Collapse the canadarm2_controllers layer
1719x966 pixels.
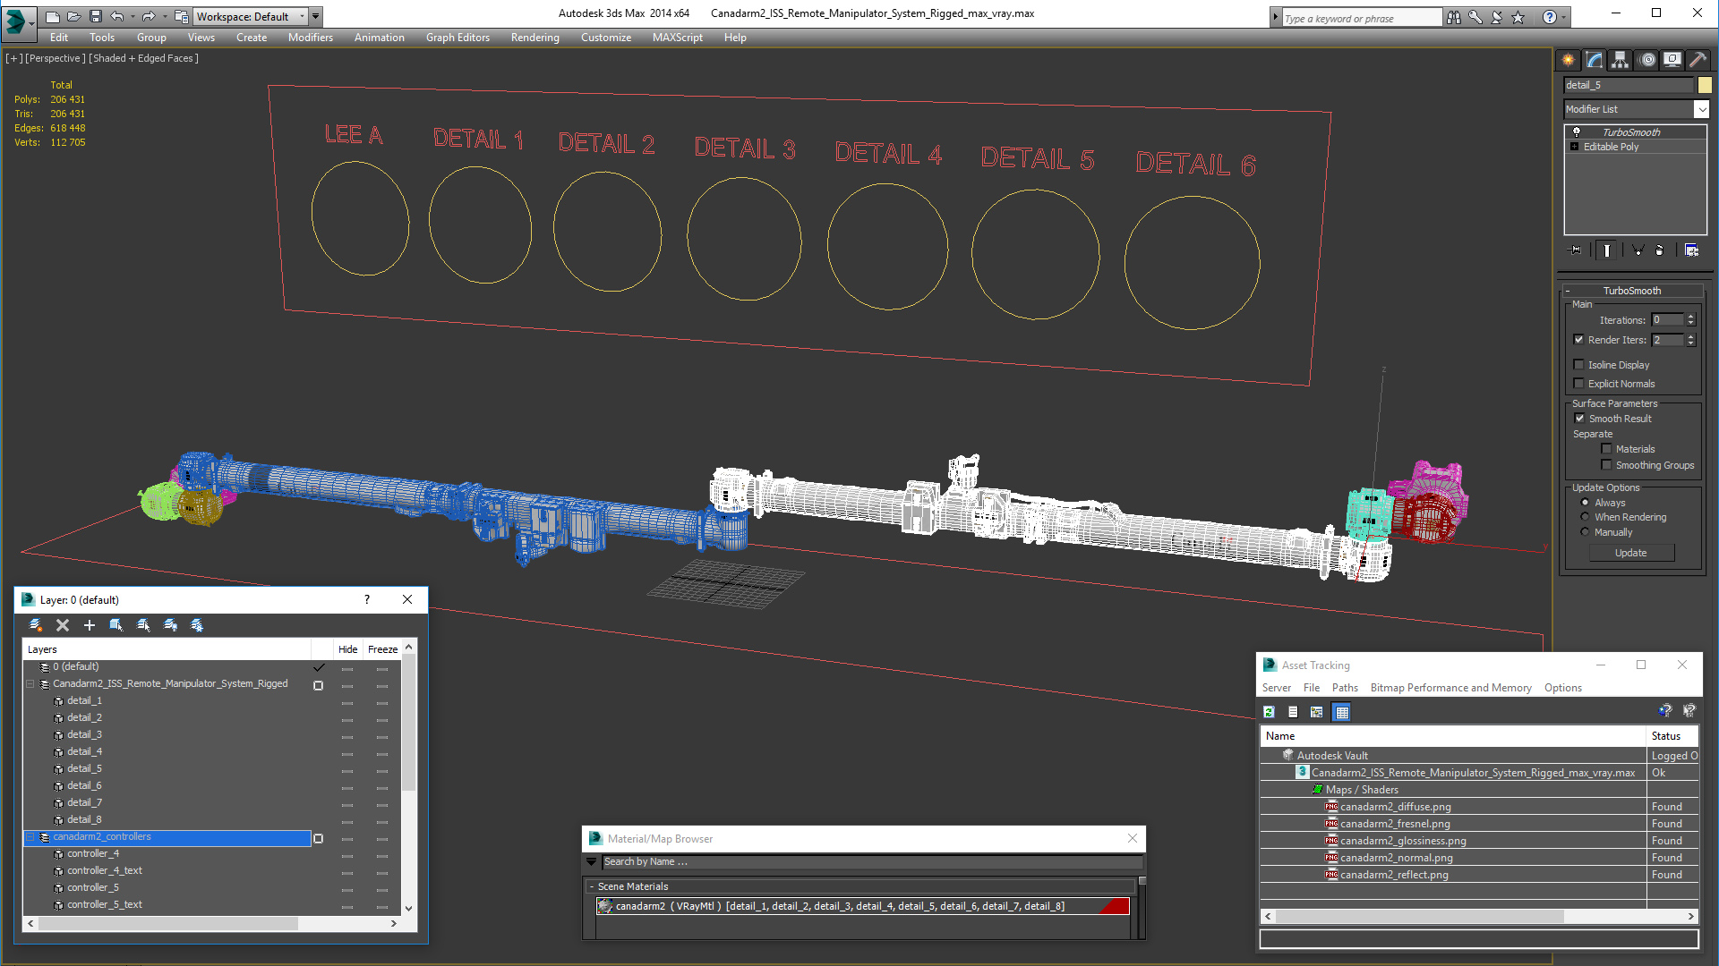tap(30, 837)
